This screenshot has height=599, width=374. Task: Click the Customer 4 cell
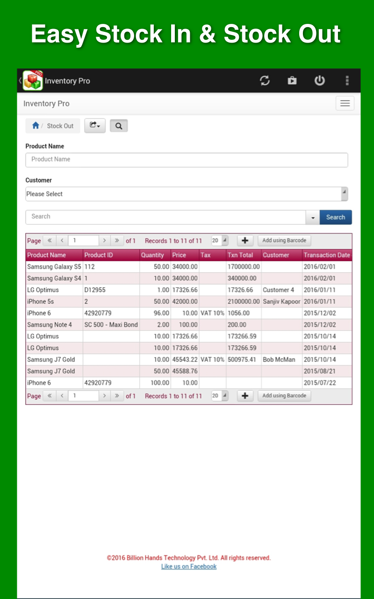coord(282,290)
